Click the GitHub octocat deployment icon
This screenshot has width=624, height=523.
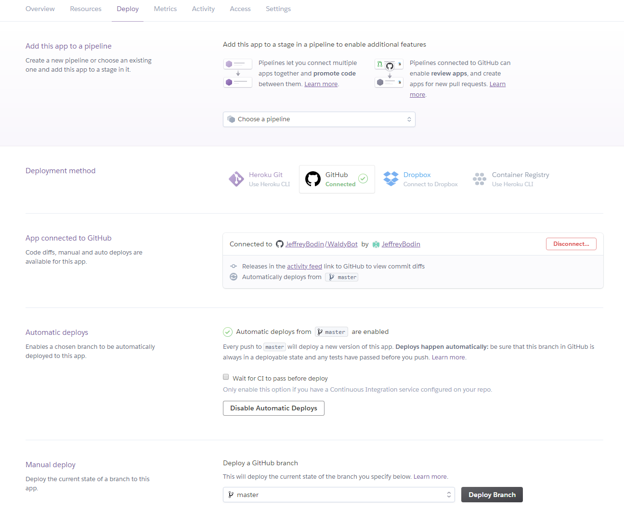click(x=313, y=179)
